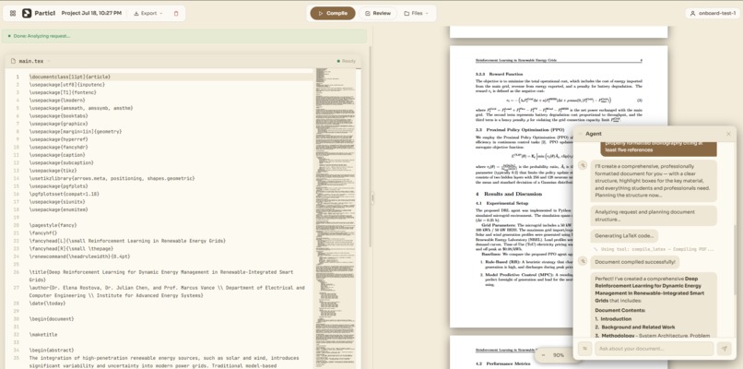Click the \author line in the editor
Viewport: 743px width, 369px height.
click(167, 292)
